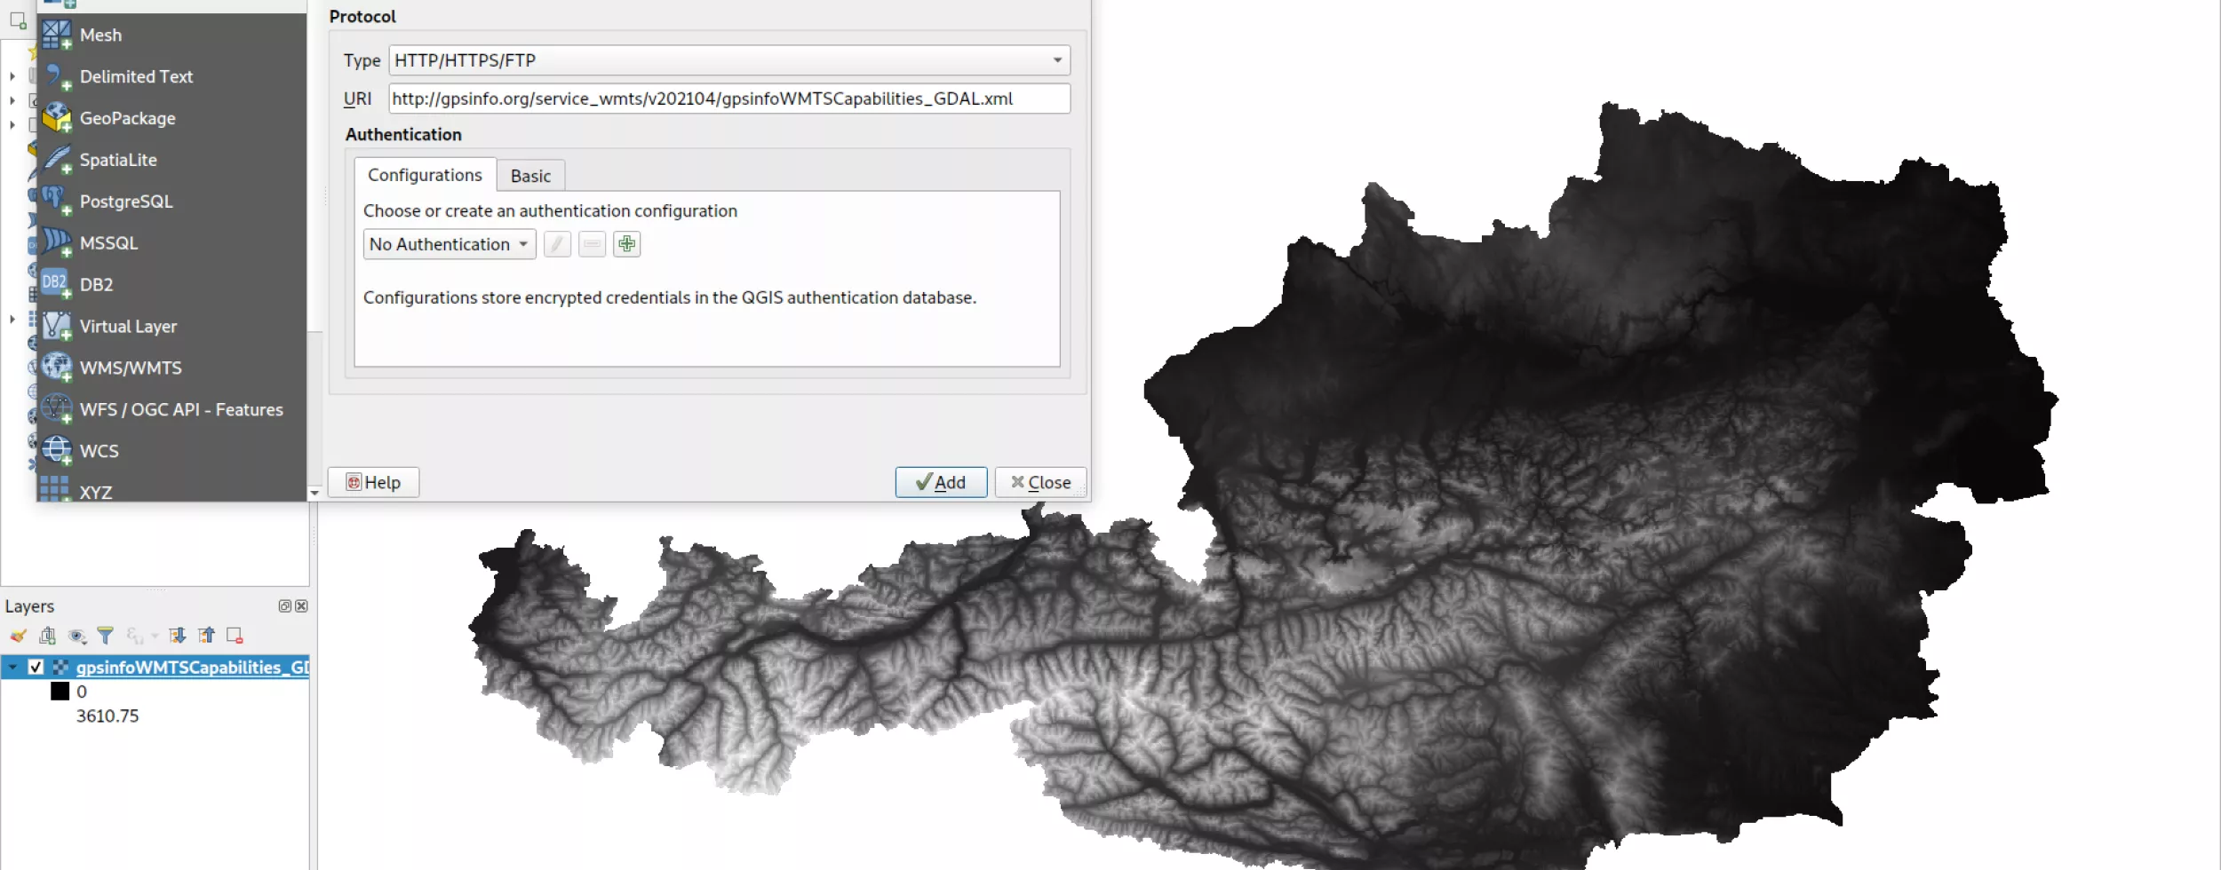This screenshot has width=2221, height=870.
Task: Switch to the Basic authentication tab
Action: tap(530, 176)
